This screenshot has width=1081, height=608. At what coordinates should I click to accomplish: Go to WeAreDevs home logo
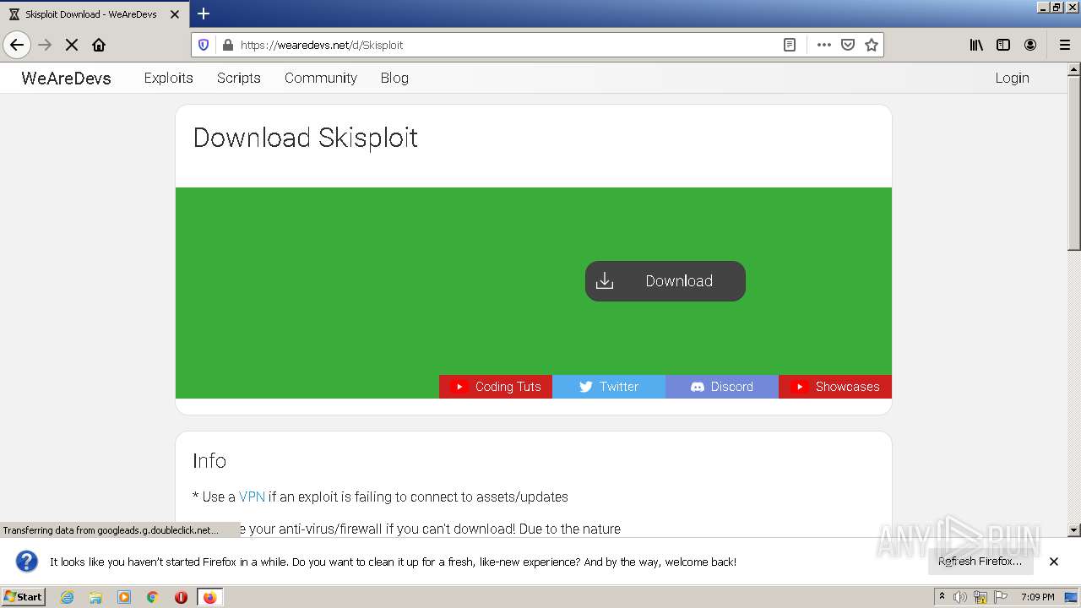[66, 78]
